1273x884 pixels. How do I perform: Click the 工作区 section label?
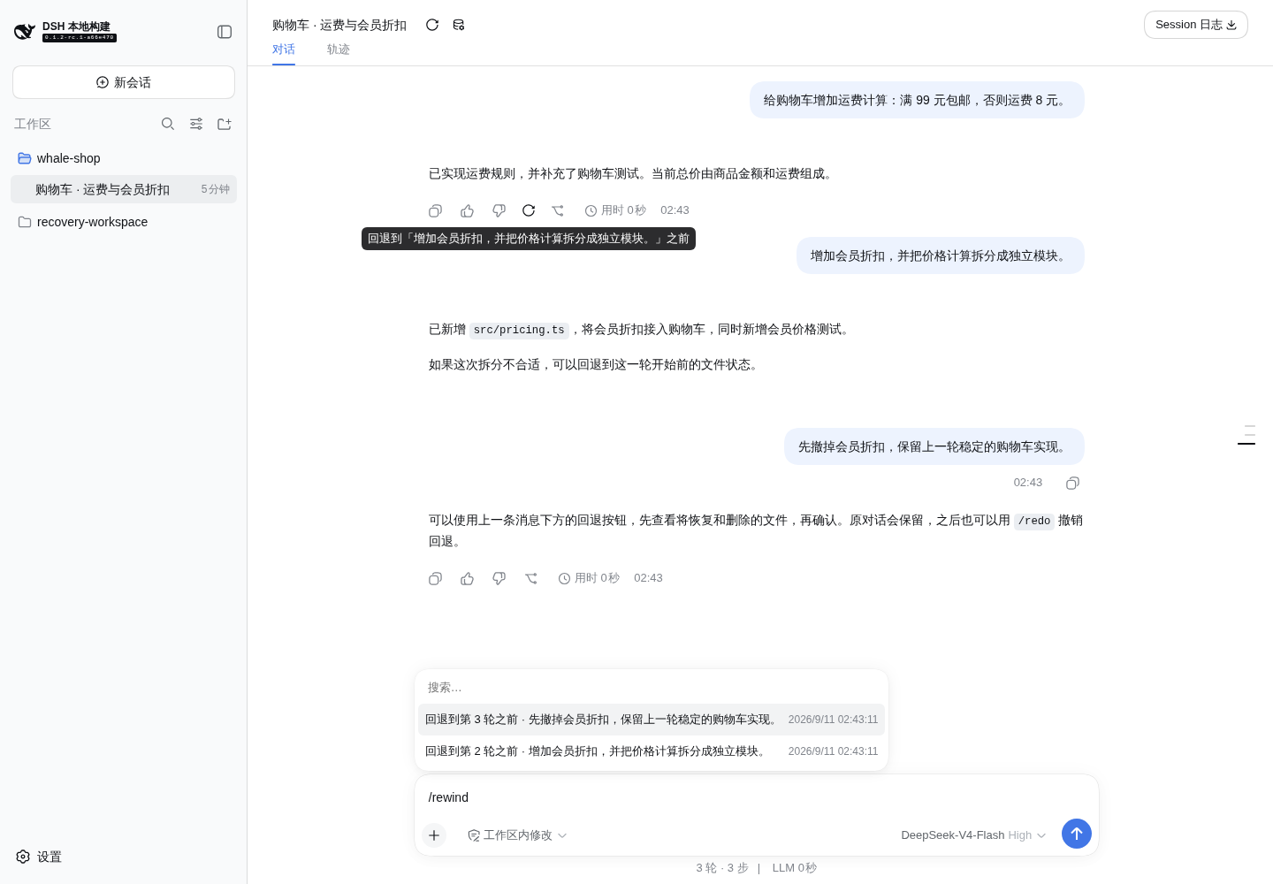coord(33,124)
